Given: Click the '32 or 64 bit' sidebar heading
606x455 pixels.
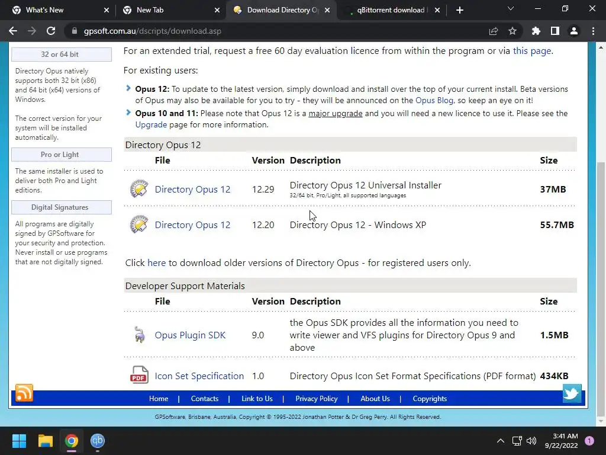Looking at the screenshot, I should tap(62, 54).
